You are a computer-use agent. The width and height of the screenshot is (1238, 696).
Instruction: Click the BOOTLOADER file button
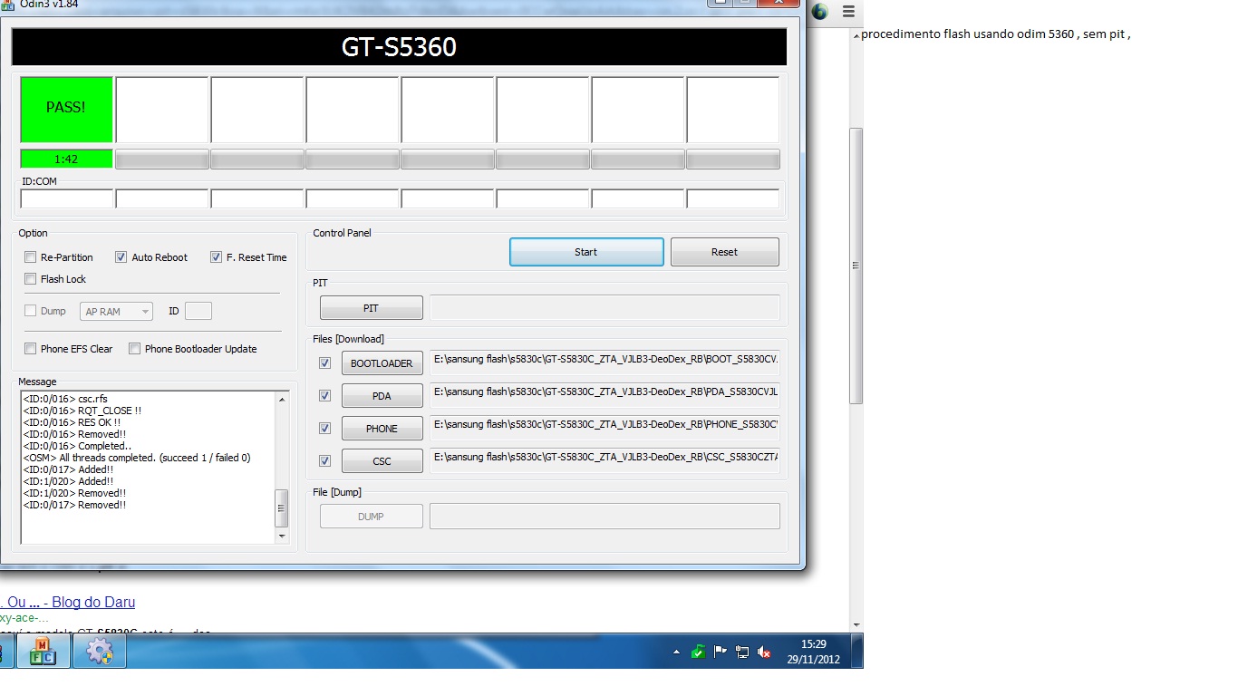(x=382, y=363)
